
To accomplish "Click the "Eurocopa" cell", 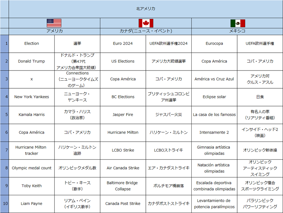I will tap(214, 43).
